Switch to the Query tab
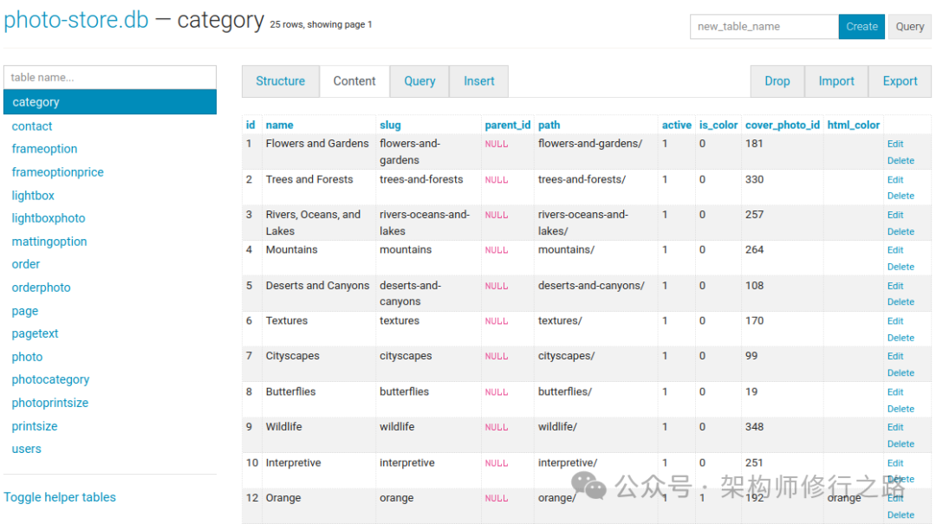 419,81
